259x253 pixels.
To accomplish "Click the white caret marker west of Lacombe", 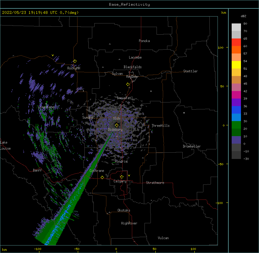I will click(119, 59).
